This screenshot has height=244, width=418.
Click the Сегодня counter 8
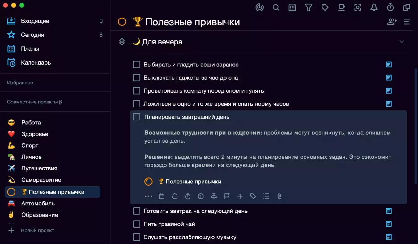coord(101,35)
